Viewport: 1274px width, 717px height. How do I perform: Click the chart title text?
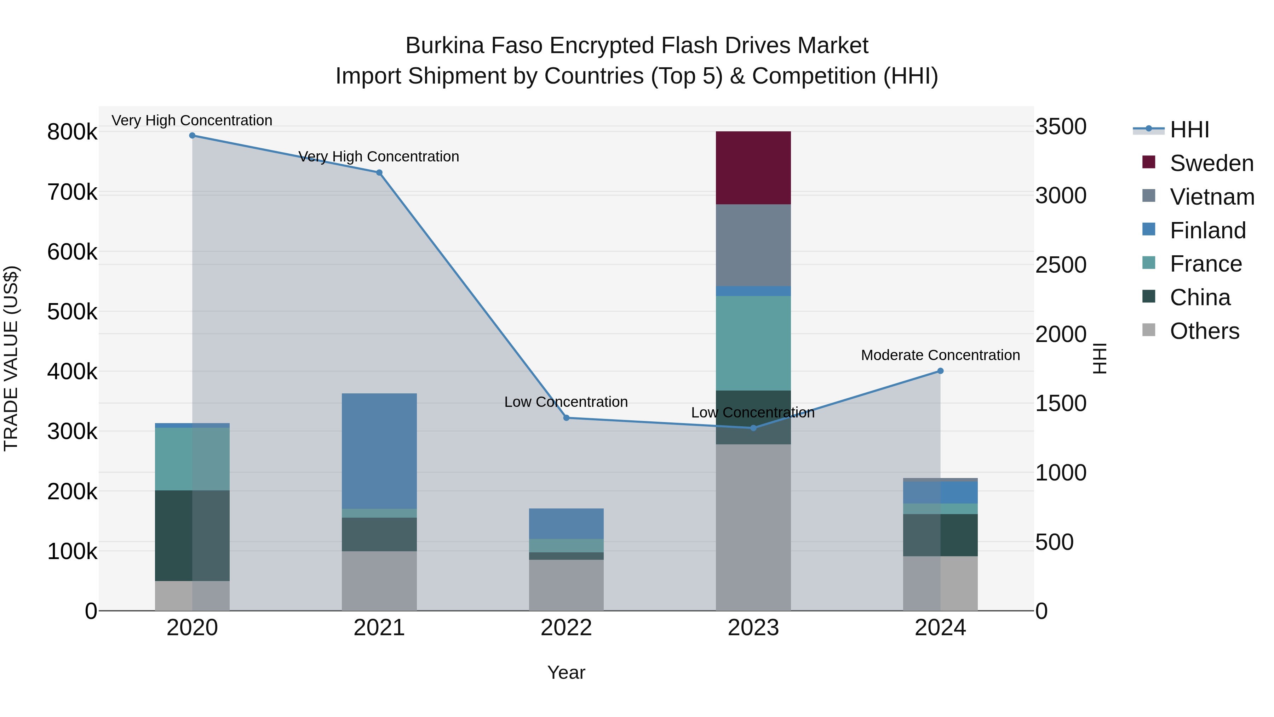637,61
